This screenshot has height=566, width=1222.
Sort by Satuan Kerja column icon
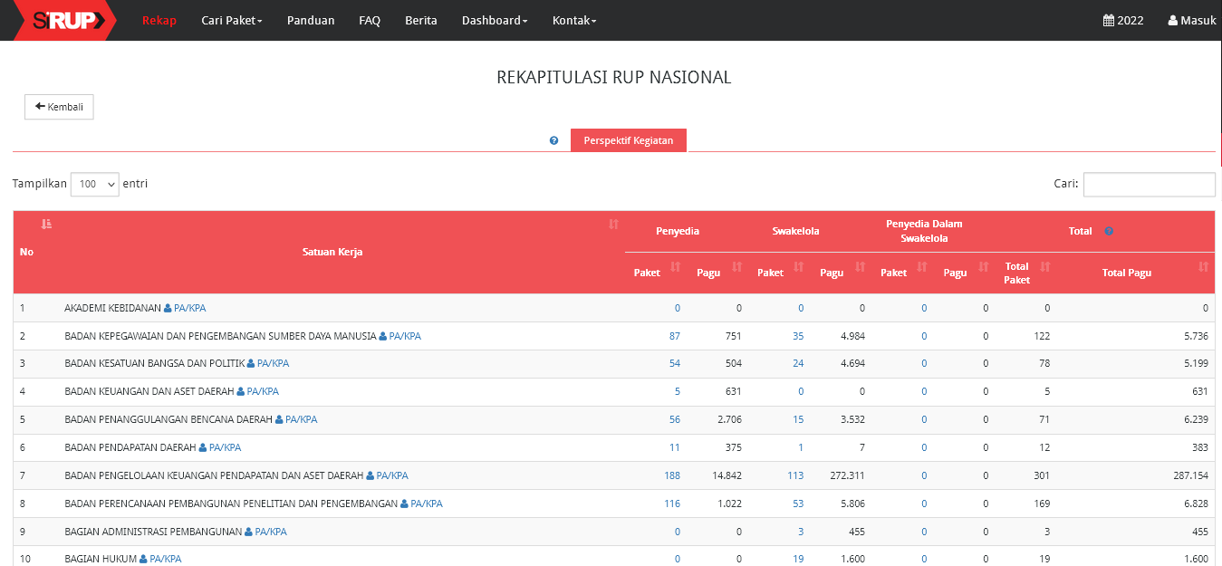tap(613, 224)
